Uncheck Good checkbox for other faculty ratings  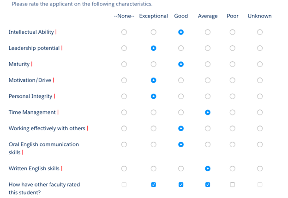(x=181, y=185)
